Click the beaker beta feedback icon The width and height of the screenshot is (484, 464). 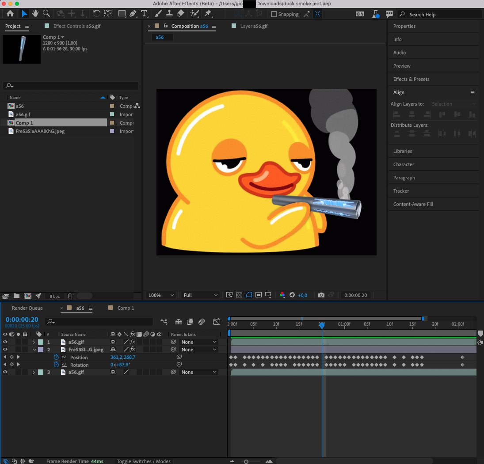(376, 14)
